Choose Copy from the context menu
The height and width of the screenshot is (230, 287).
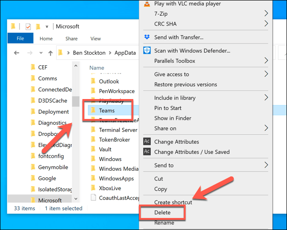point(161,189)
